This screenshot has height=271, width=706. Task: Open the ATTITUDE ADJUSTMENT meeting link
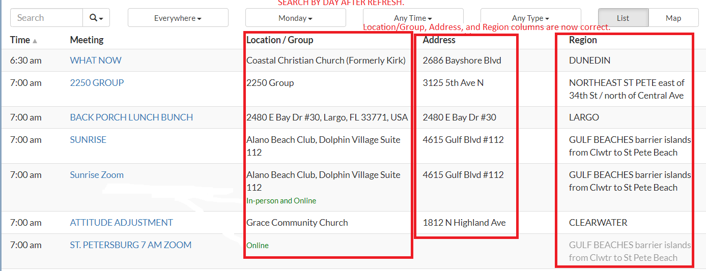(x=121, y=223)
